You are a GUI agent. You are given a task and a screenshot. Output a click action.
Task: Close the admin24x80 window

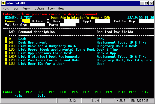(x=151, y=3)
